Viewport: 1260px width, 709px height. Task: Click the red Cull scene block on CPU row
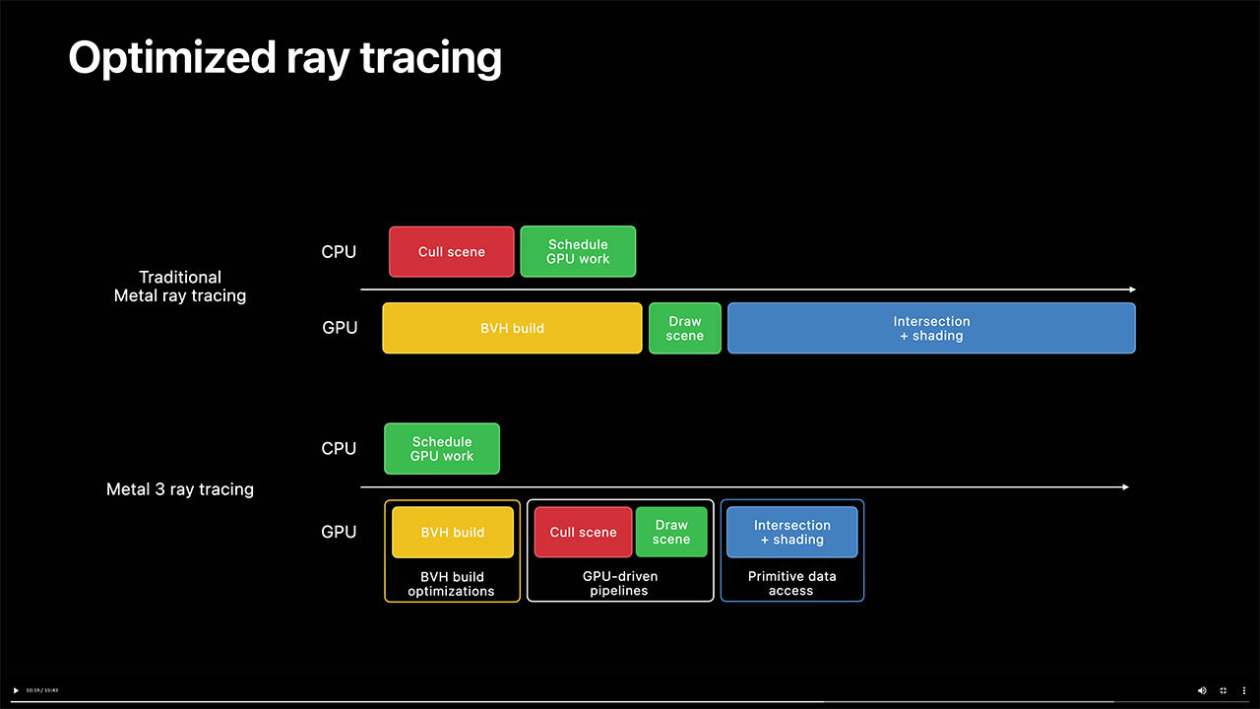tap(452, 252)
